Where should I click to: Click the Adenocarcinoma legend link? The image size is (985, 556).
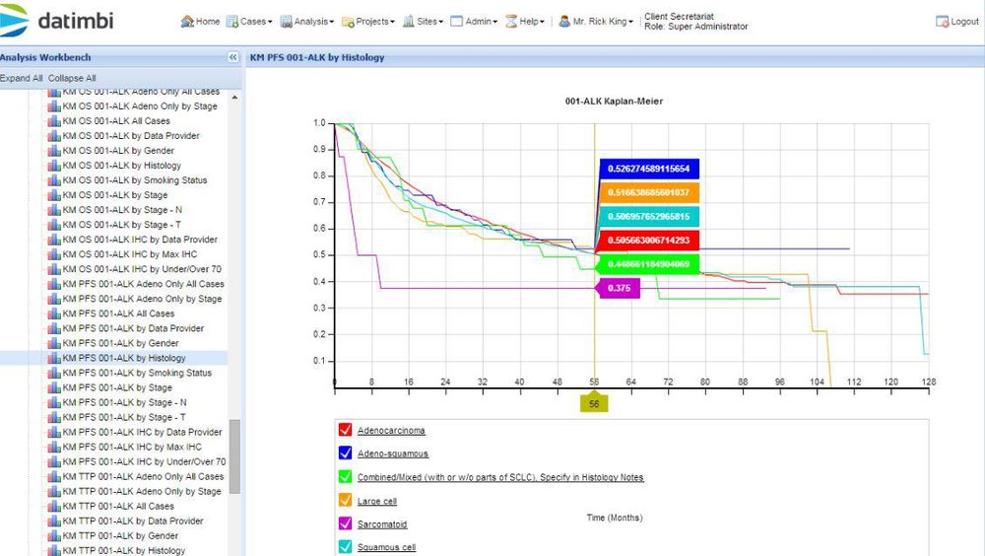[x=391, y=430]
